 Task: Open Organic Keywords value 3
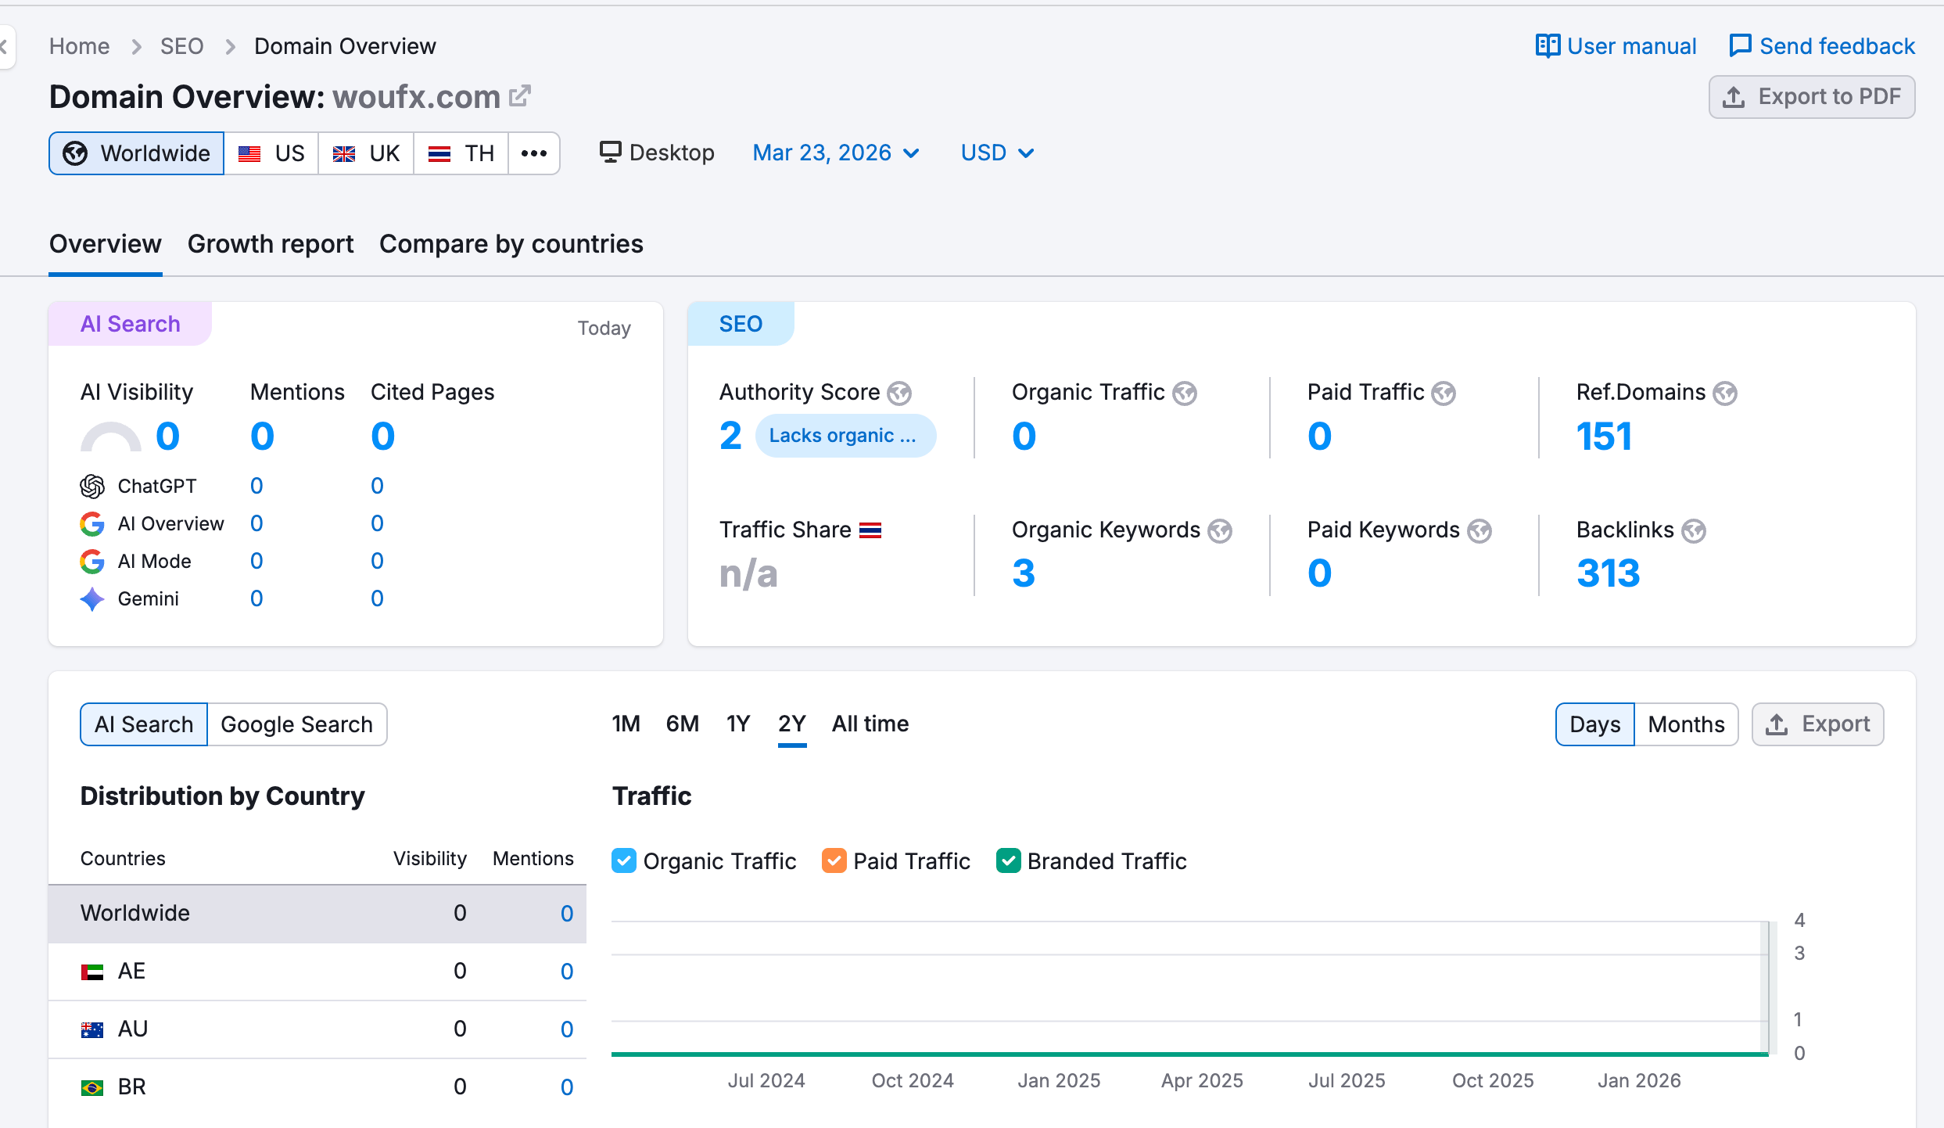pyautogui.click(x=1024, y=573)
